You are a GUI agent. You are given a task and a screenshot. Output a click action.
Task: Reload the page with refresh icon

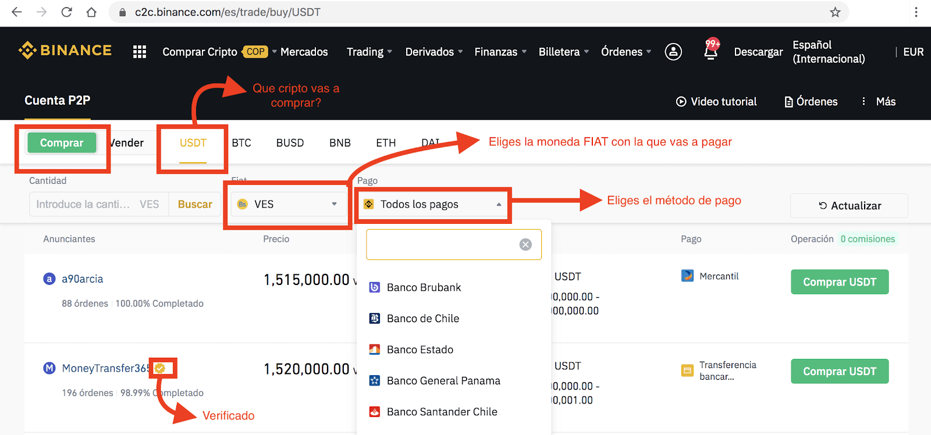coord(66,12)
